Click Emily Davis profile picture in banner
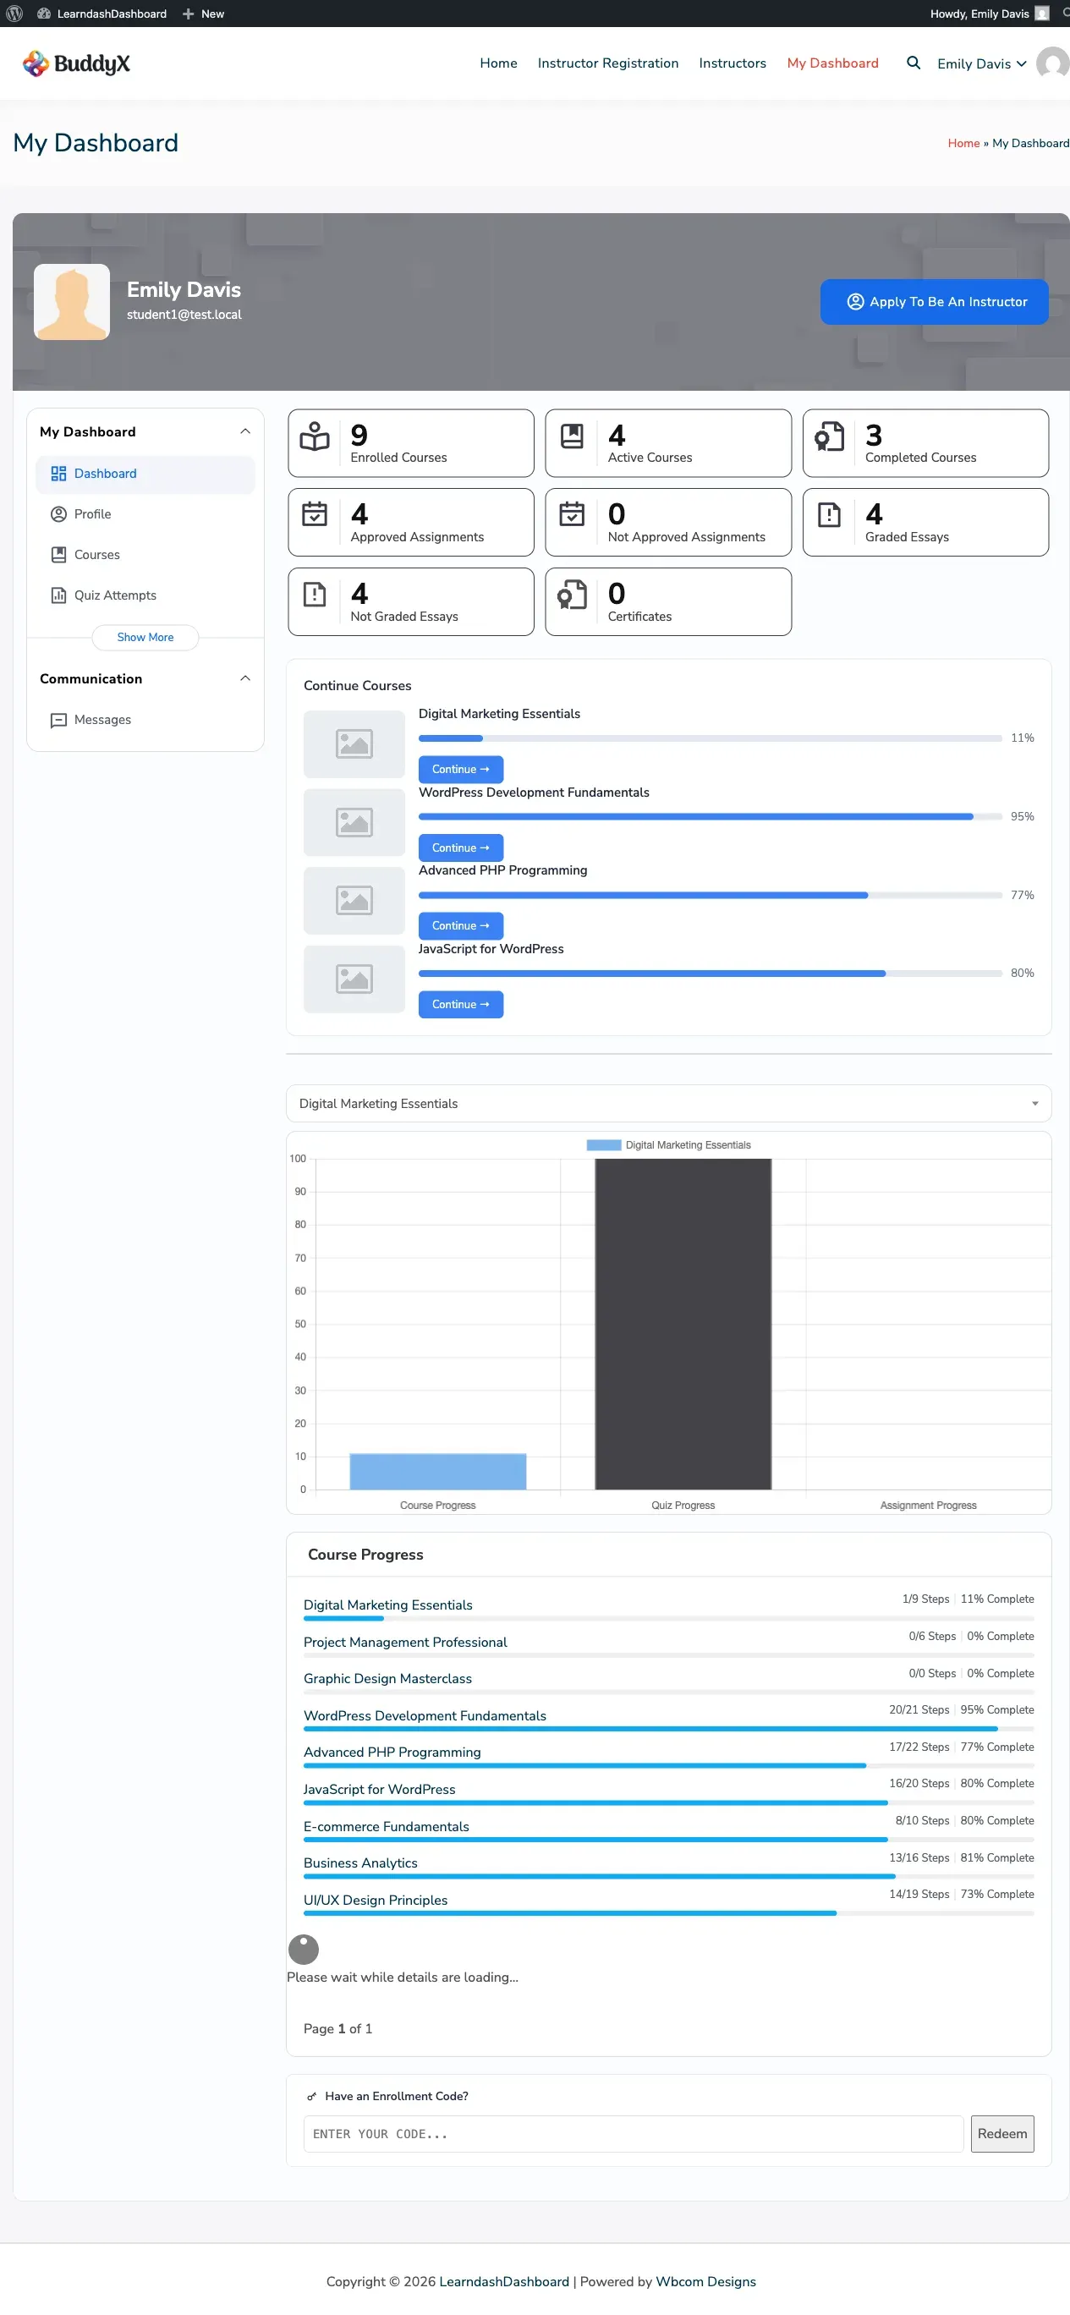Image resolution: width=1070 pixels, height=2315 pixels. (72, 302)
